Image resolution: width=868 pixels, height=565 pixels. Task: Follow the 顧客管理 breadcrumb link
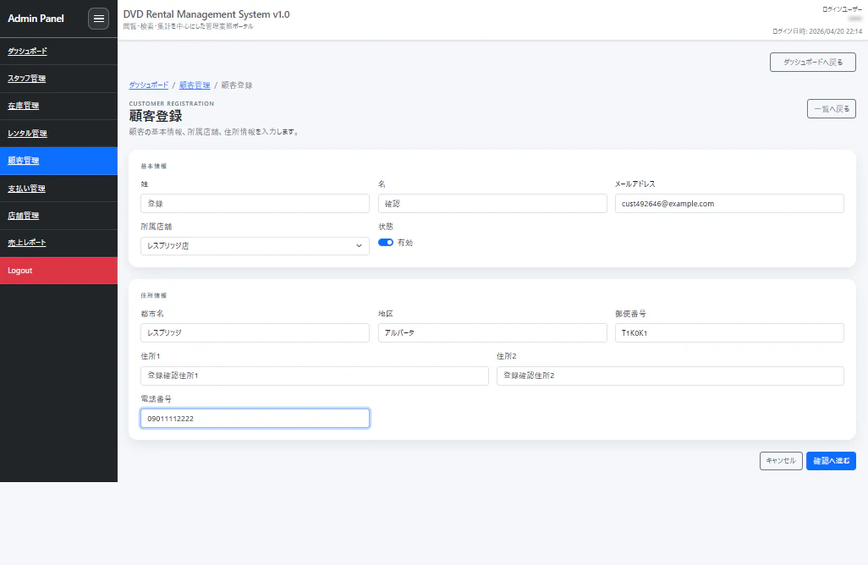click(x=195, y=85)
